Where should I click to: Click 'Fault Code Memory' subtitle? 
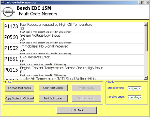(x=38, y=14)
